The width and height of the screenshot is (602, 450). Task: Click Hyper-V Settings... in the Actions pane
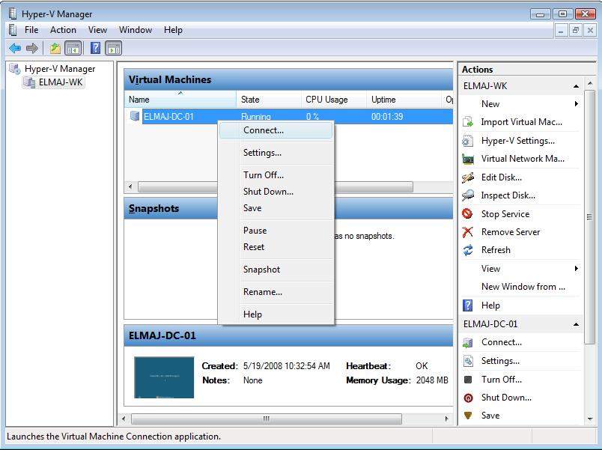point(518,141)
